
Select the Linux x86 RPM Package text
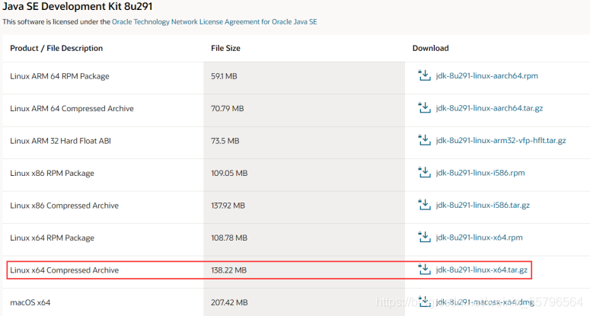(x=52, y=173)
